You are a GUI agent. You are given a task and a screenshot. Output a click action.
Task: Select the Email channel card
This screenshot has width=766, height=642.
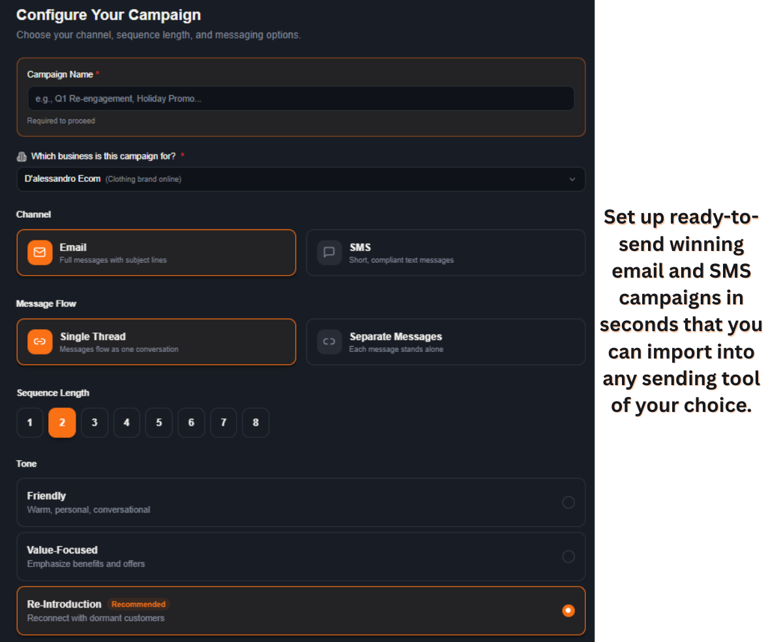156,252
